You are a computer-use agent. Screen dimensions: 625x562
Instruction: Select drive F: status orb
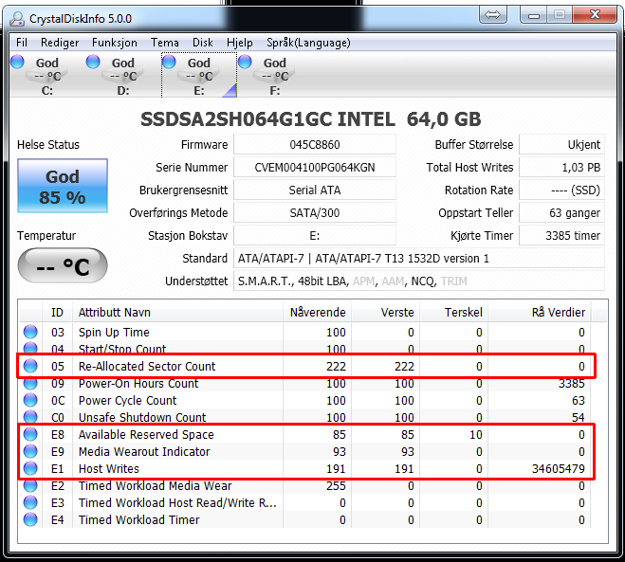[x=245, y=62]
